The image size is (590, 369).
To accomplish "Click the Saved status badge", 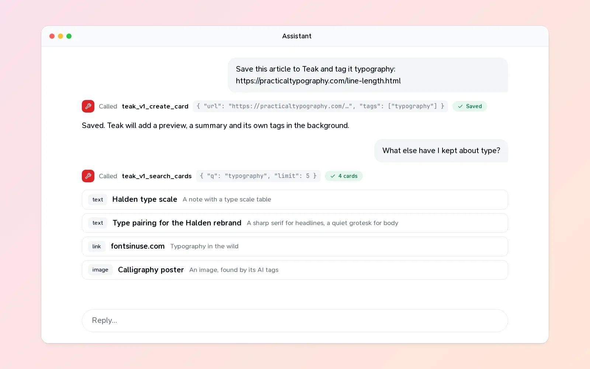I will tap(470, 106).
